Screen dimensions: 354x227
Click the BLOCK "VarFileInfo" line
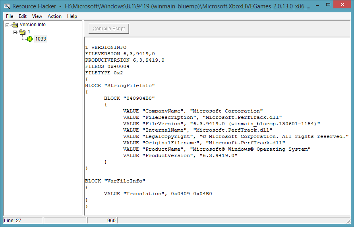tap(115, 181)
